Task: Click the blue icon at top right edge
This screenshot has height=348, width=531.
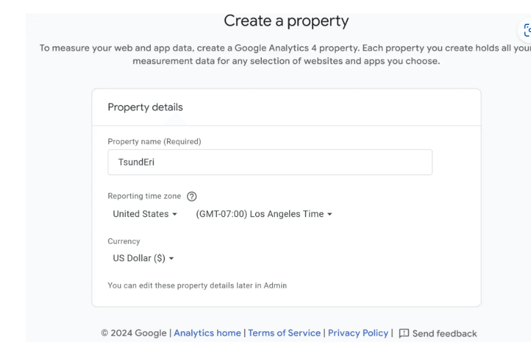Action: (x=527, y=30)
